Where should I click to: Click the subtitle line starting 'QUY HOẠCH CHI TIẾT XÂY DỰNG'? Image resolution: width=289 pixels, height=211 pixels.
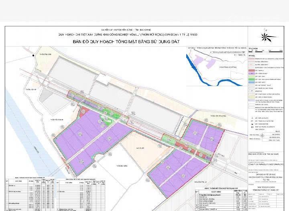pyautogui.click(x=128, y=34)
